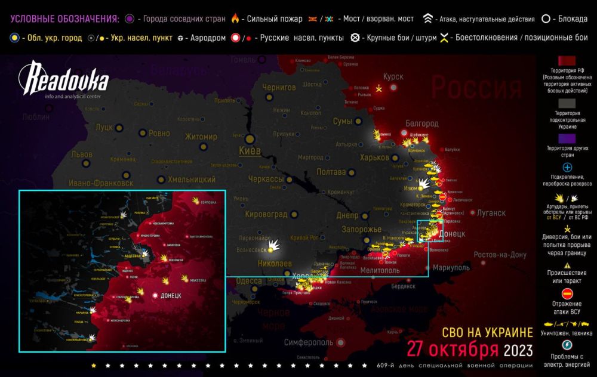Click the white circle Блокада legend icon
The image size is (597, 377).
pyautogui.click(x=546, y=18)
